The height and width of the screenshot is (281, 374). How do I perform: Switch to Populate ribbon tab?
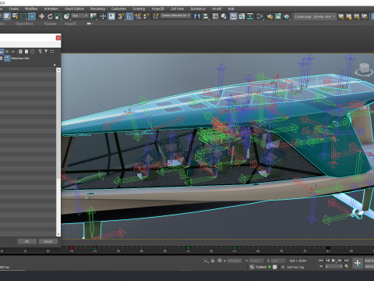(x=50, y=23)
